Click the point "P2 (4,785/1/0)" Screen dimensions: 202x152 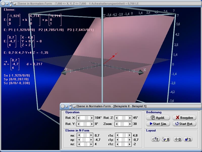pos(51,30)
